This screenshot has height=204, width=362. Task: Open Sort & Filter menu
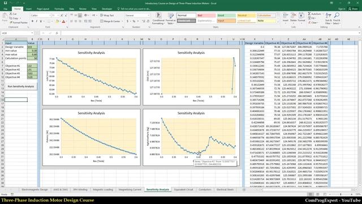328,19
